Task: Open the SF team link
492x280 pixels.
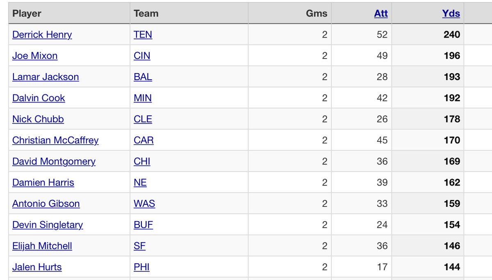Action: coord(139,246)
